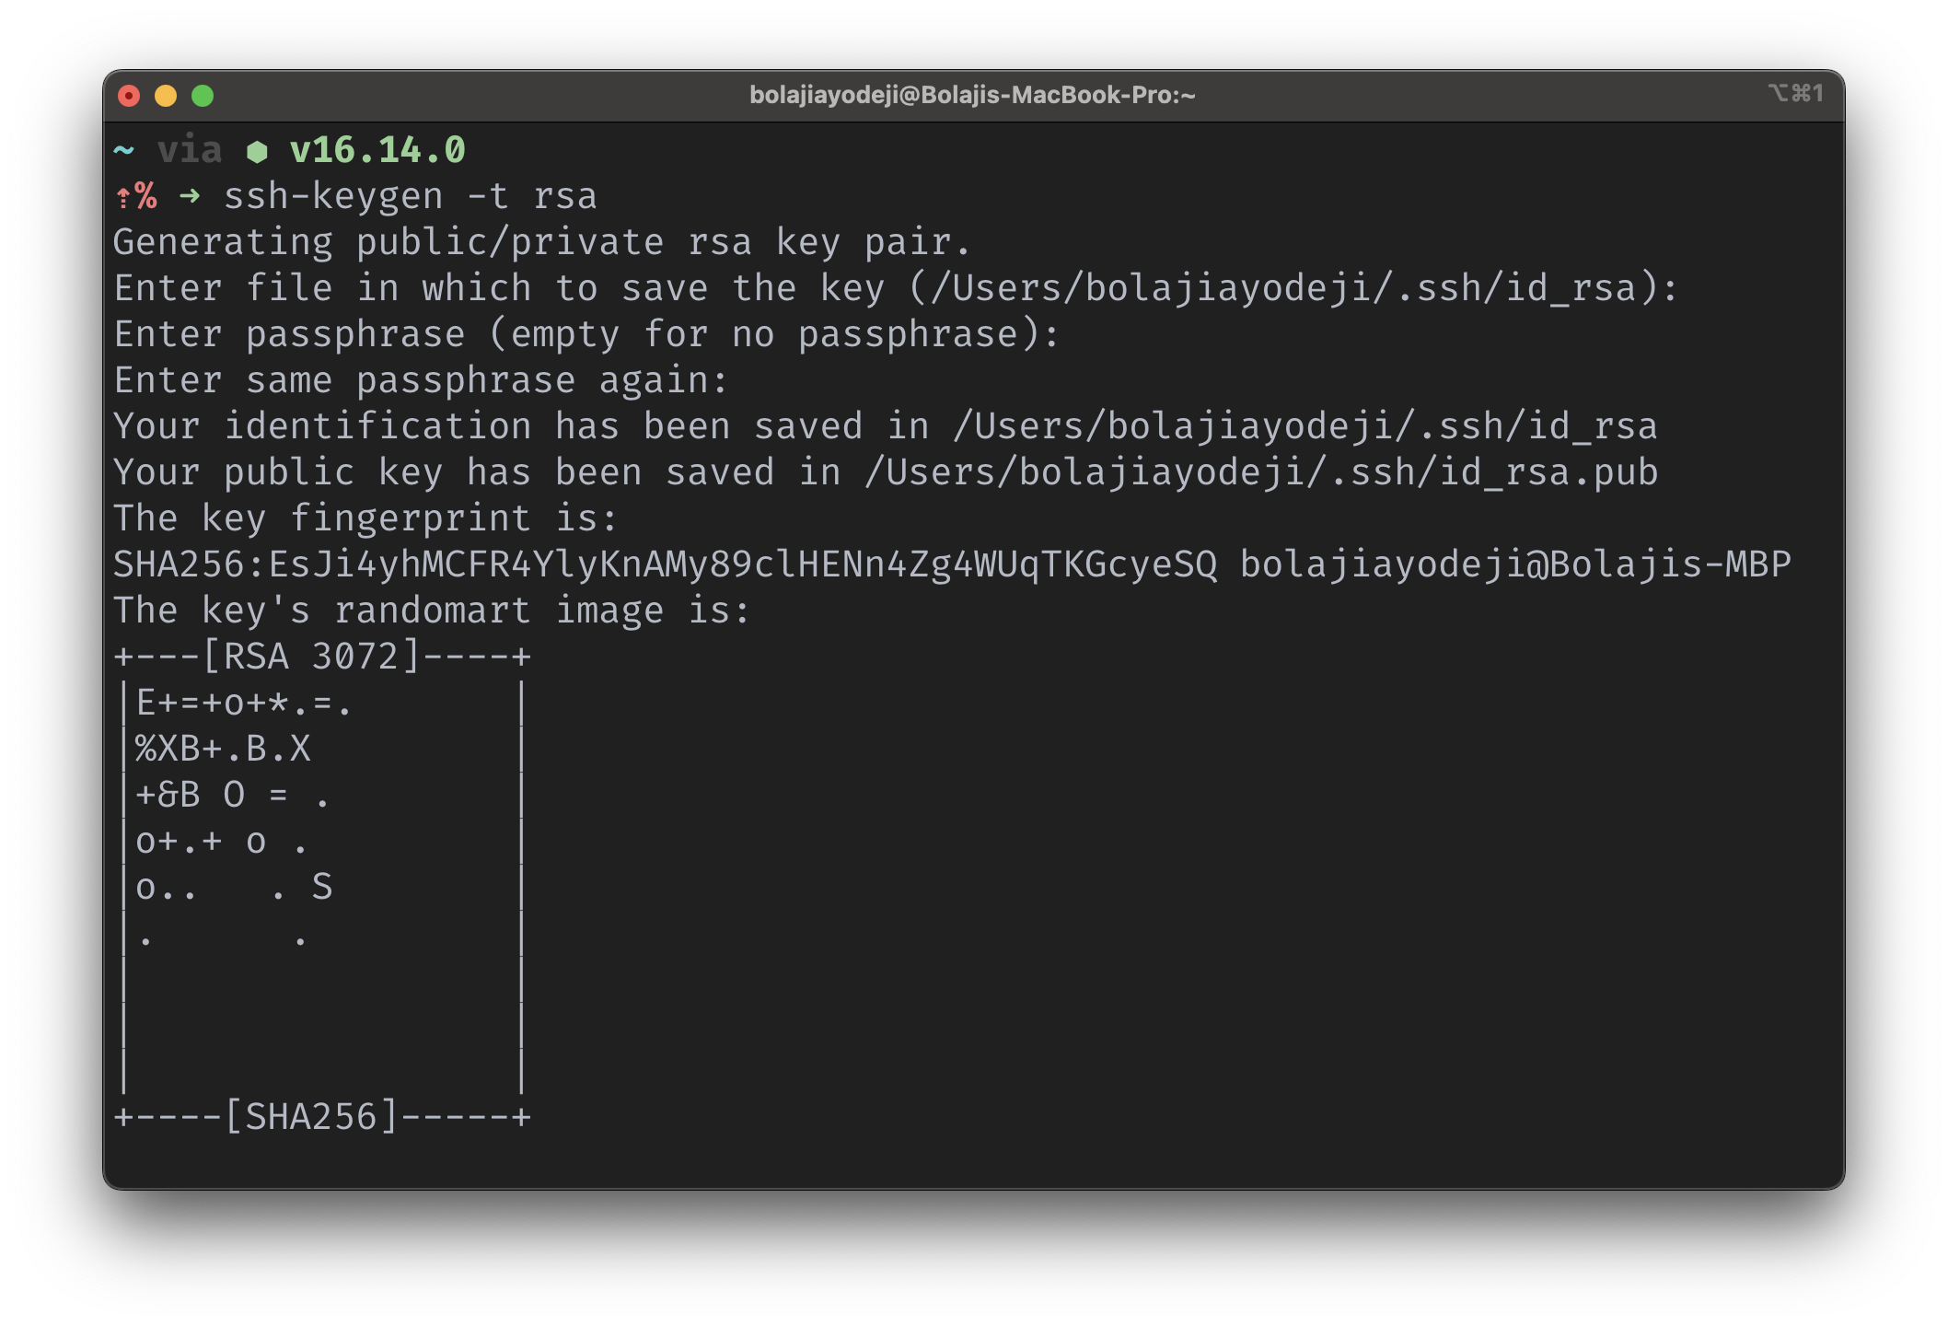1948x1326 pixels.
Task: Click the letter S inside the randomart
Action: pos(321,887)
